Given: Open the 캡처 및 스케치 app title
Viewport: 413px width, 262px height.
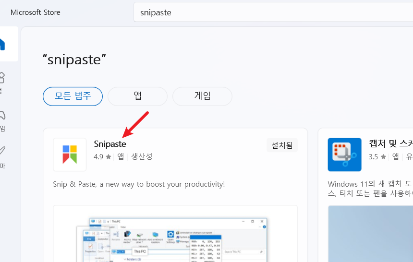Looking at the screenshot, I should (x=391, y=143).
